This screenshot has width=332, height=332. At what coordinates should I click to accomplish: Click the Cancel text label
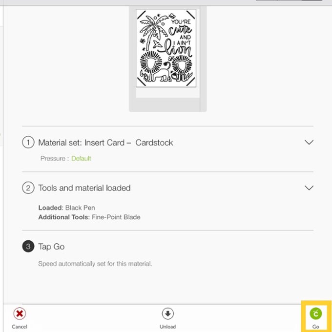point(19,327)
